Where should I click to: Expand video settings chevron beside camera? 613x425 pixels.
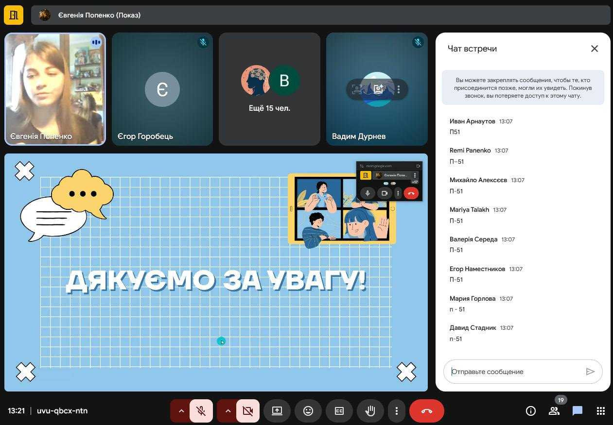(228, 411)
